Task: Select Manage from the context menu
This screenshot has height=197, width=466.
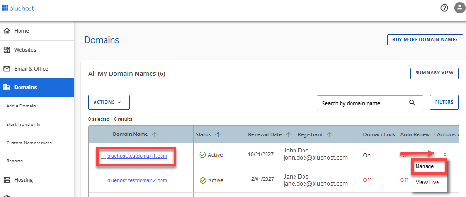Action: pos(424,167)
